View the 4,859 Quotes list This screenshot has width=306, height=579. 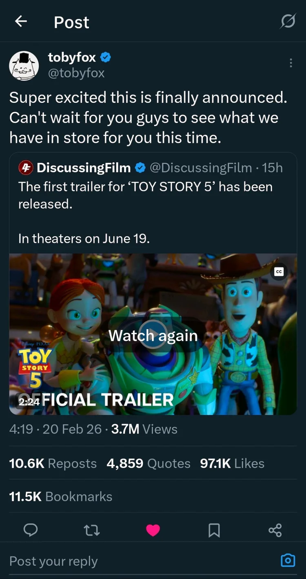click(149, 464)
